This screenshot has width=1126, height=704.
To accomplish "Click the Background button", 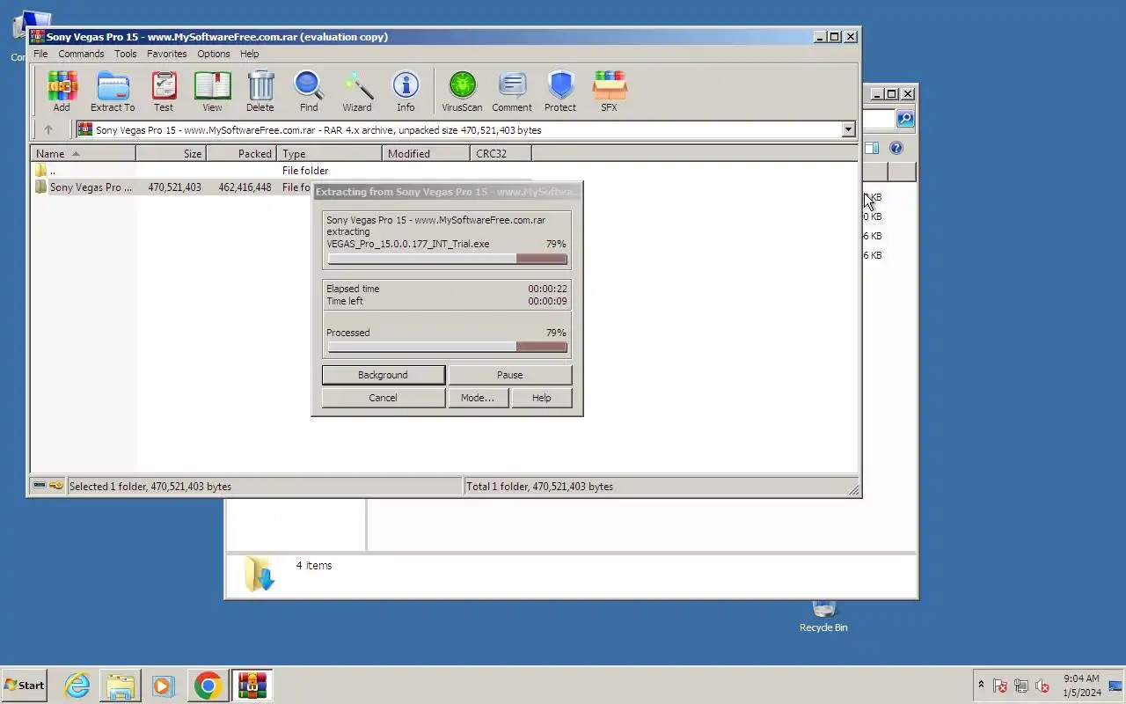I will coord(383,375).
